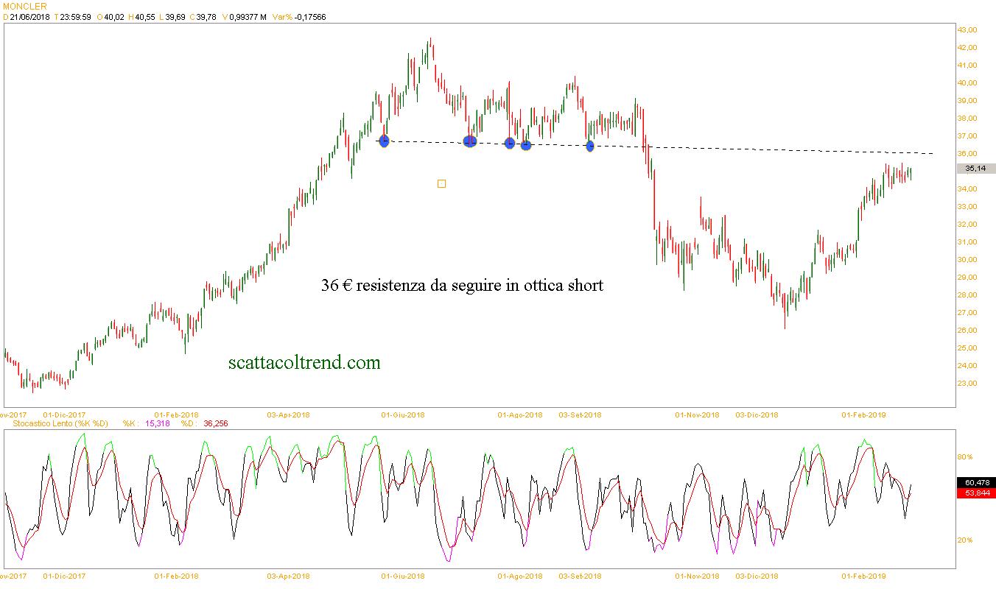Click the 43,00 price level on the axis

(967, 30)
